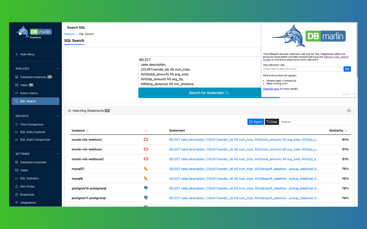Export the matching statements

(256, 122)
